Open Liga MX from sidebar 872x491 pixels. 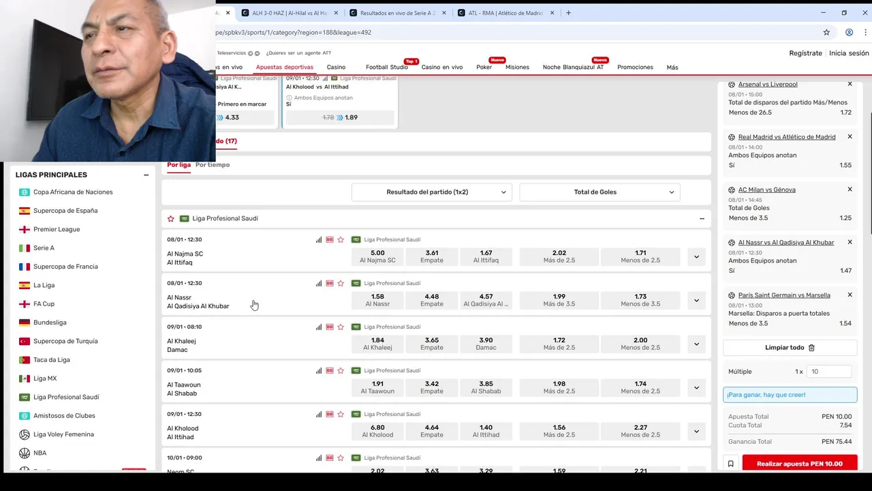45,378
